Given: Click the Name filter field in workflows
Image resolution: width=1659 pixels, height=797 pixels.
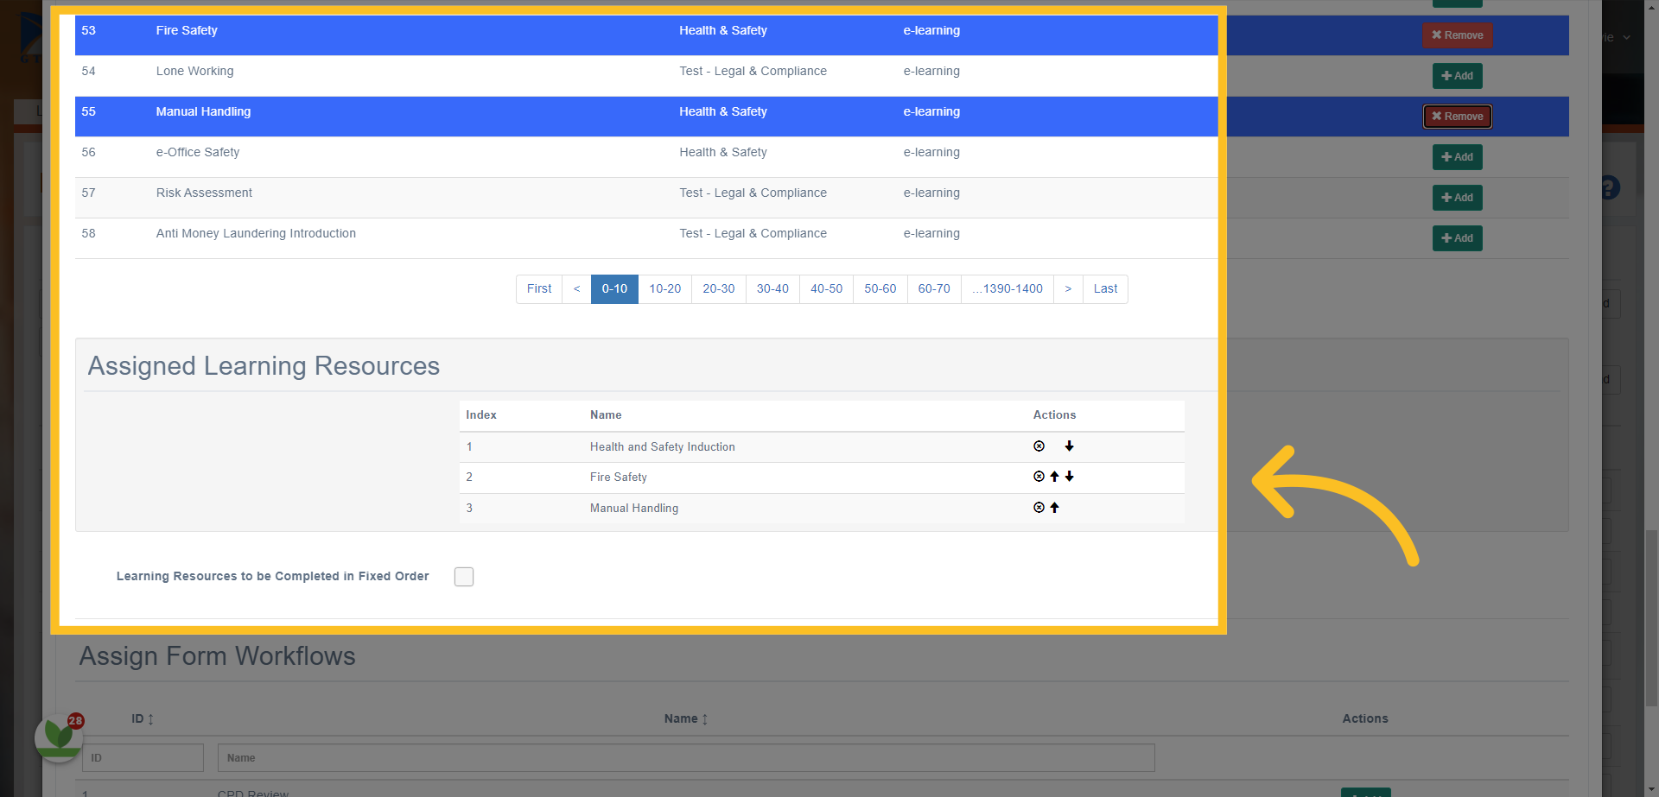Looking at the screenshot, I should tap(686, 758).
